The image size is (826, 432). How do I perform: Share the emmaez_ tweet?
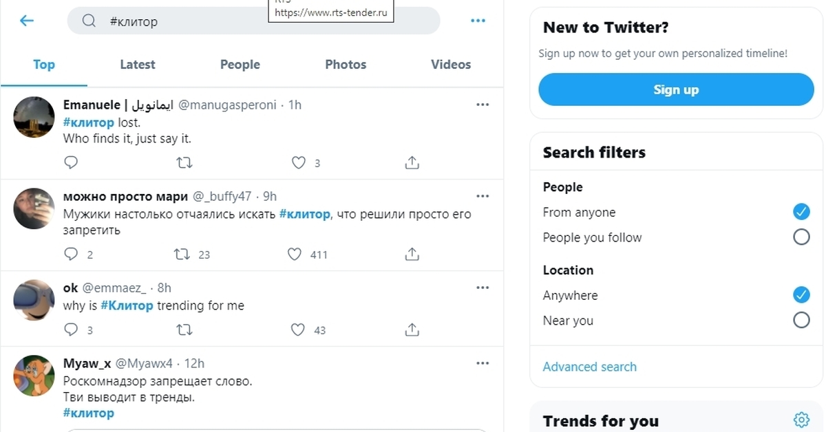pyautogui.click(x=412, y=330)
